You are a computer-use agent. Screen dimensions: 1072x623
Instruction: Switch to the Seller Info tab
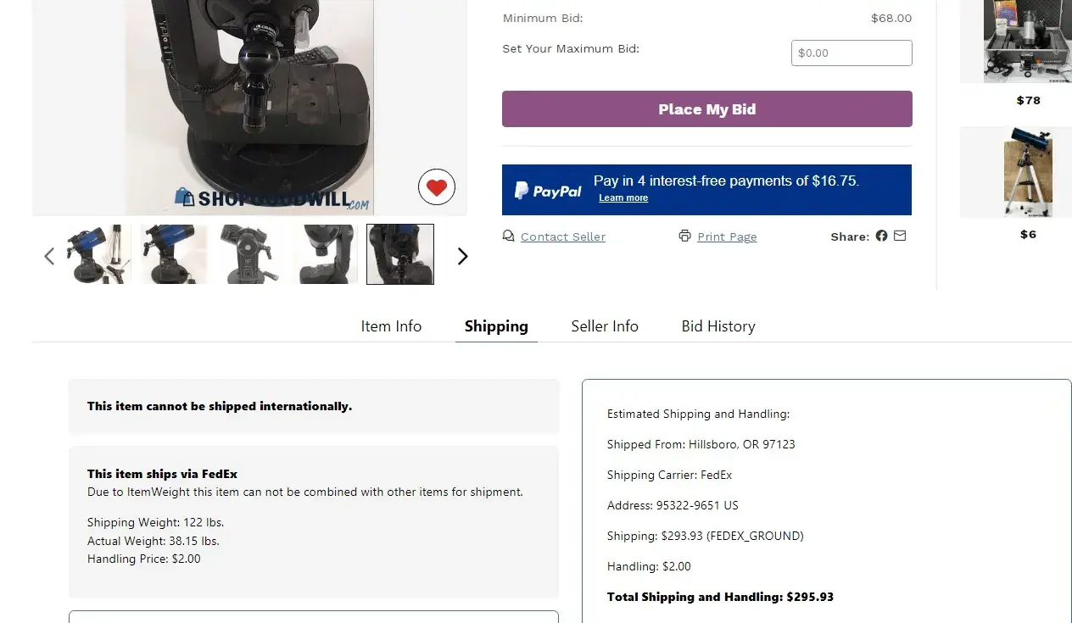click(x=605, y=326)
